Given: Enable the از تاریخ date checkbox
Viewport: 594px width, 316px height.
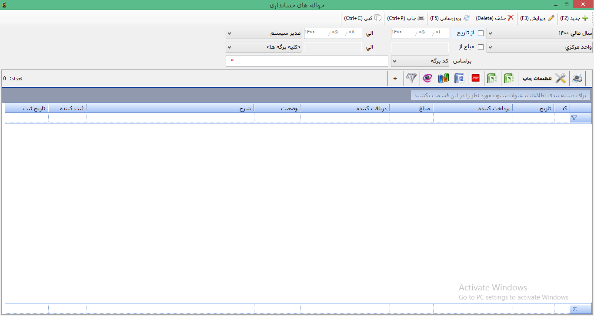Looking at the screenshot, I should point(481,33).
